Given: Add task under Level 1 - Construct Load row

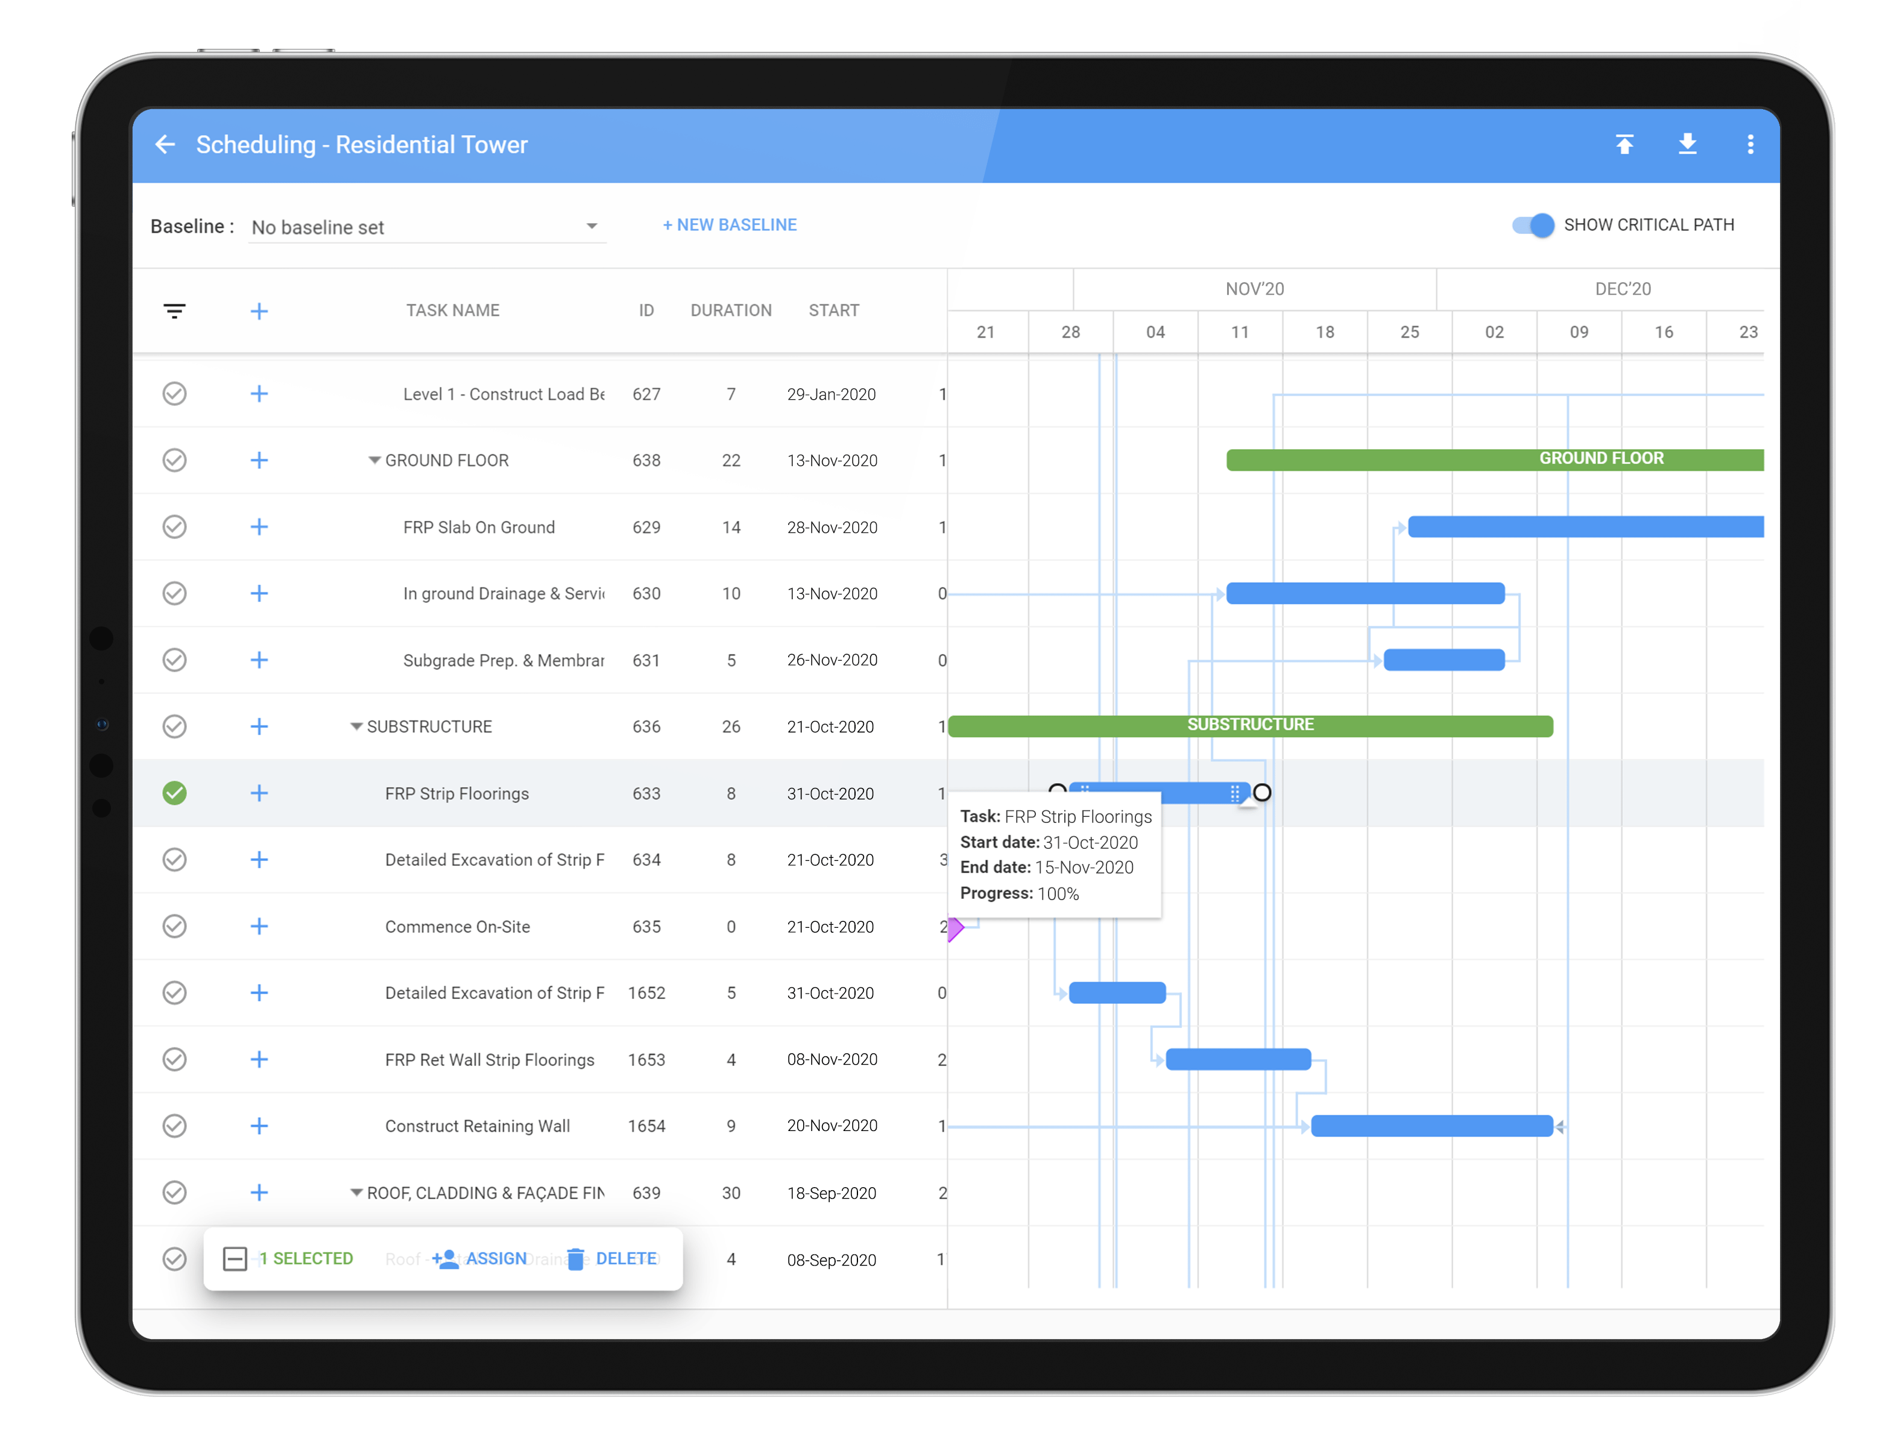Looking at the screenshot, I should (259, 394).
